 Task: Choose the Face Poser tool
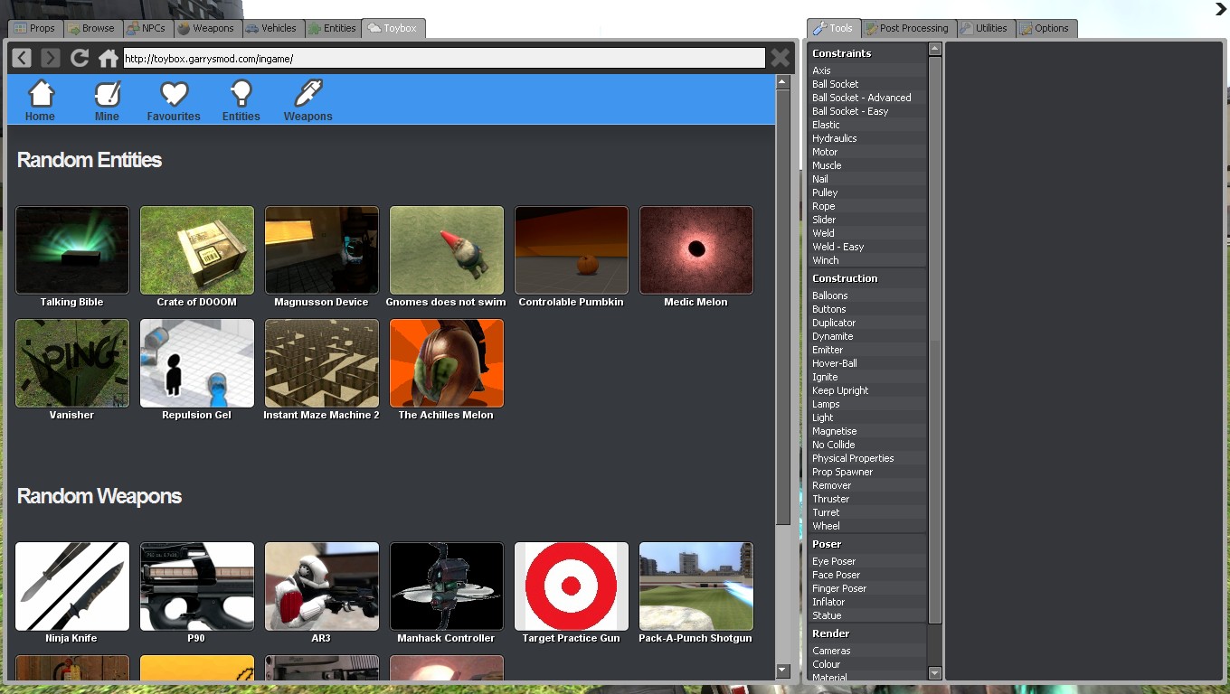tap(836, 575)
